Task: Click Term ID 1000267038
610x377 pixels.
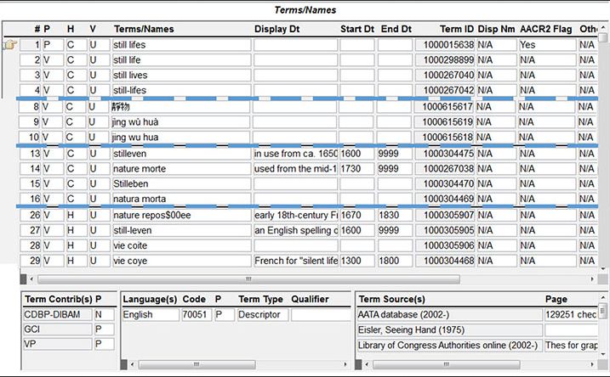Action: [x=445, y=169]
